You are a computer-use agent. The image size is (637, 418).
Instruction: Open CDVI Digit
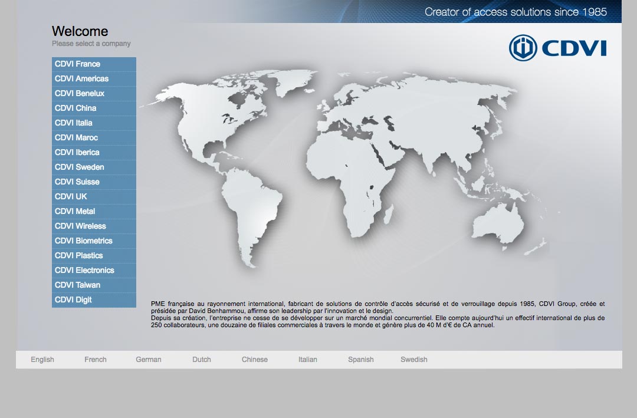tap(94, 299)
